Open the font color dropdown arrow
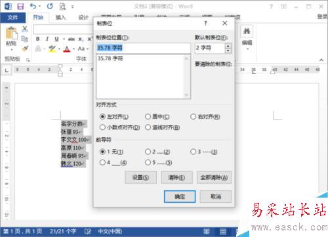 point(73,49)
